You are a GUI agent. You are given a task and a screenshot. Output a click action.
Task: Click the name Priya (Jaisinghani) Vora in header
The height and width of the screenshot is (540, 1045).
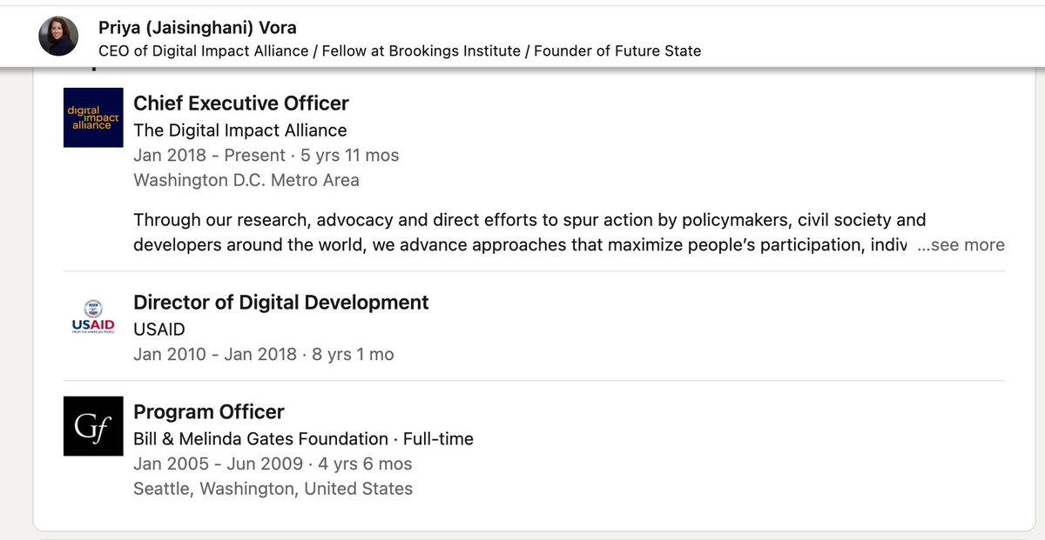click(x=198, y=28)
